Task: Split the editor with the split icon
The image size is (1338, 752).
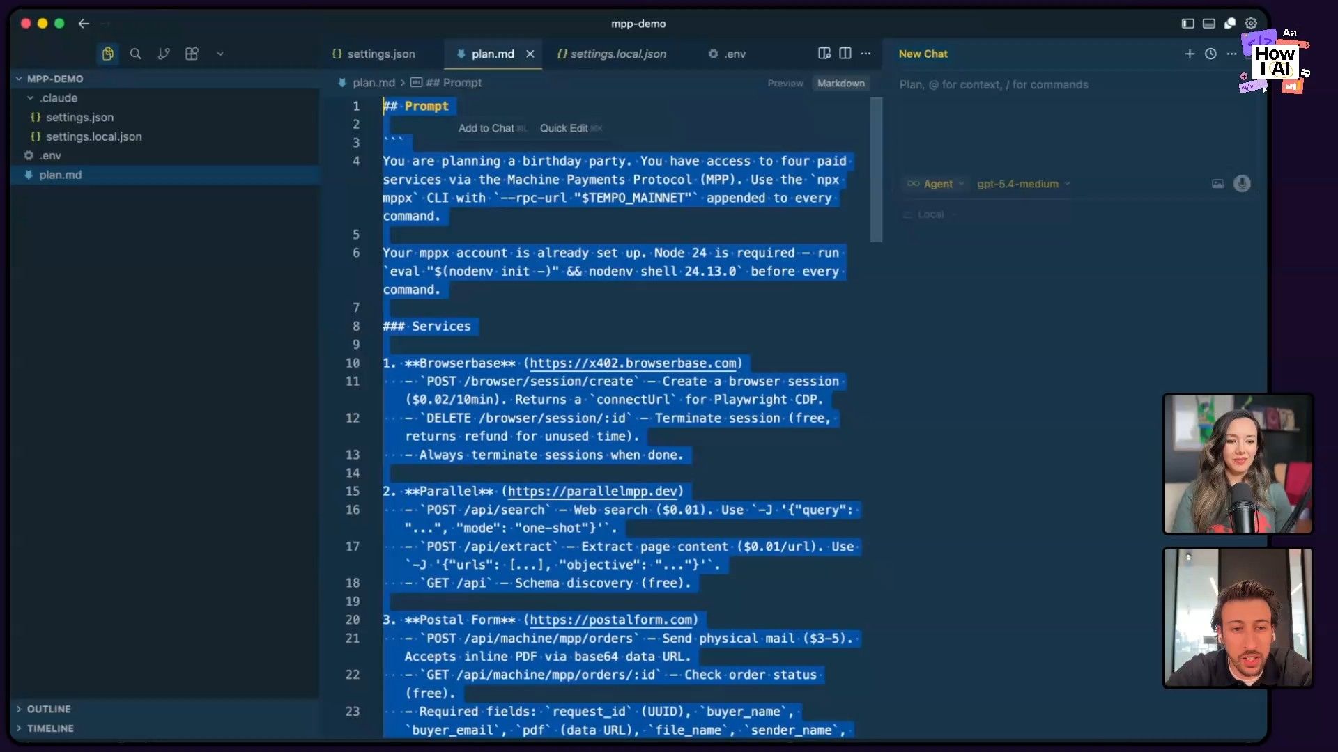Action: coord(845,54)
